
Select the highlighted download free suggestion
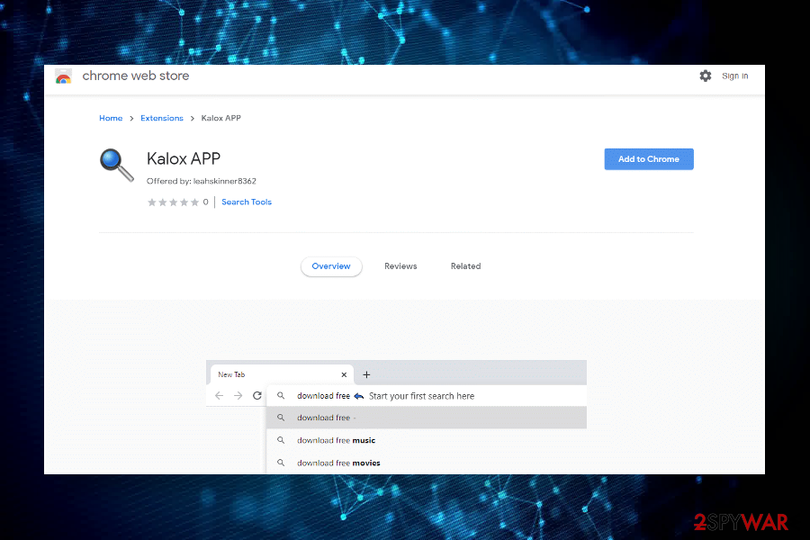pyautogui.click(x=427, y=418)
